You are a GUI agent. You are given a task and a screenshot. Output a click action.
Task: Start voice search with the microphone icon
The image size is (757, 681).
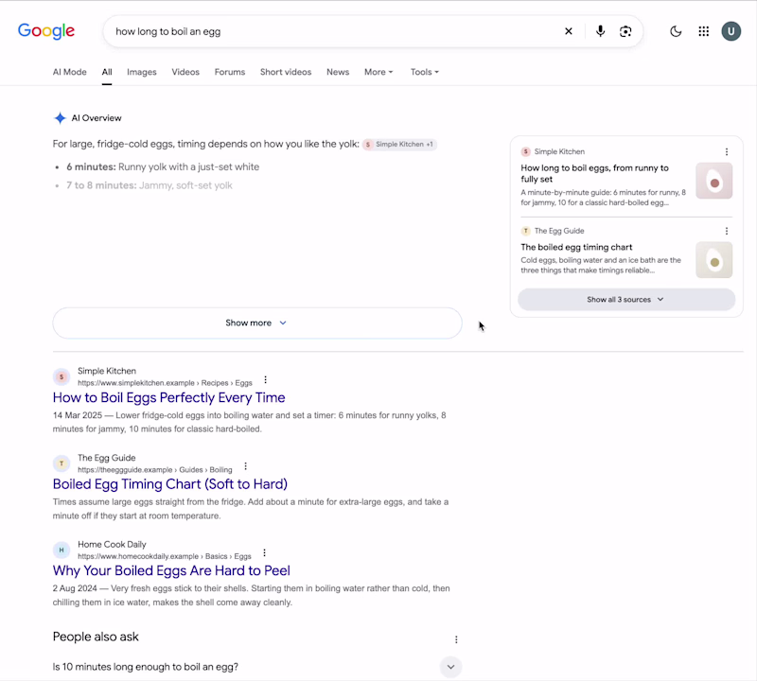pyautogui.click(x=600, y=31)
